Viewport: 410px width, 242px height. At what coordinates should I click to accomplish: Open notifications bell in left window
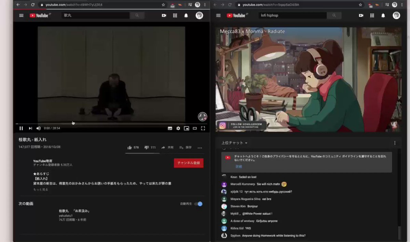(x=186, y=15)
